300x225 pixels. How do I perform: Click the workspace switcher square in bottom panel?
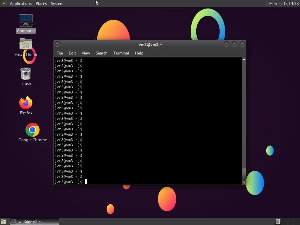[x=278, y=221]
